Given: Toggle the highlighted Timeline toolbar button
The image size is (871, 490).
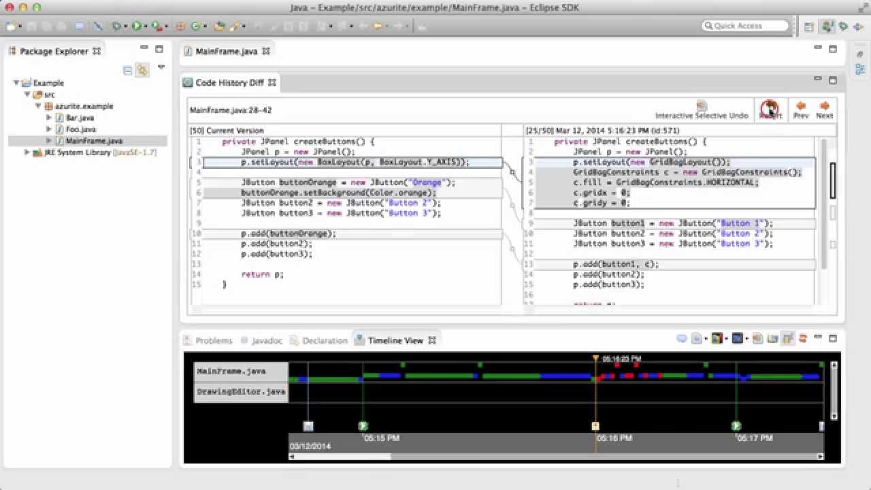Looking at the screenshot, I should tap(788, 338).
